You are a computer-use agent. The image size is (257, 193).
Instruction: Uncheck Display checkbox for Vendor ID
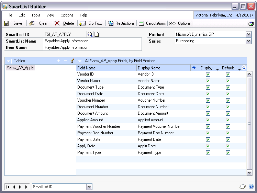208,75
